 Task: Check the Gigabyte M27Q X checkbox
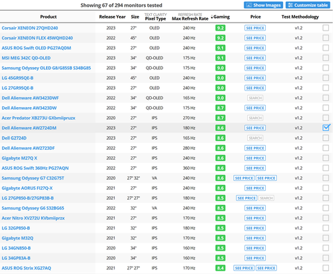(326, 158)
